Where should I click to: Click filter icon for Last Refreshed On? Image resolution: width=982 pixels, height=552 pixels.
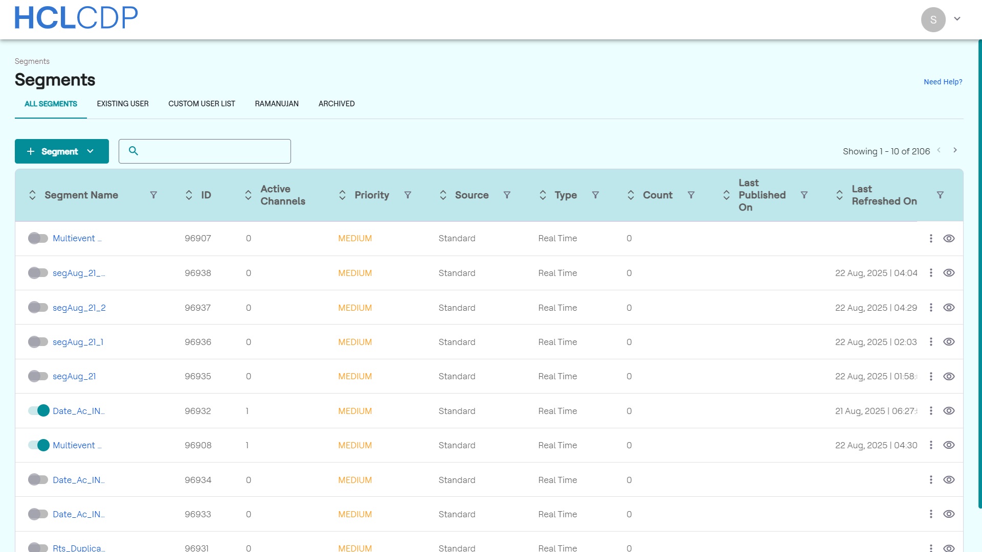tap(940, 195)
